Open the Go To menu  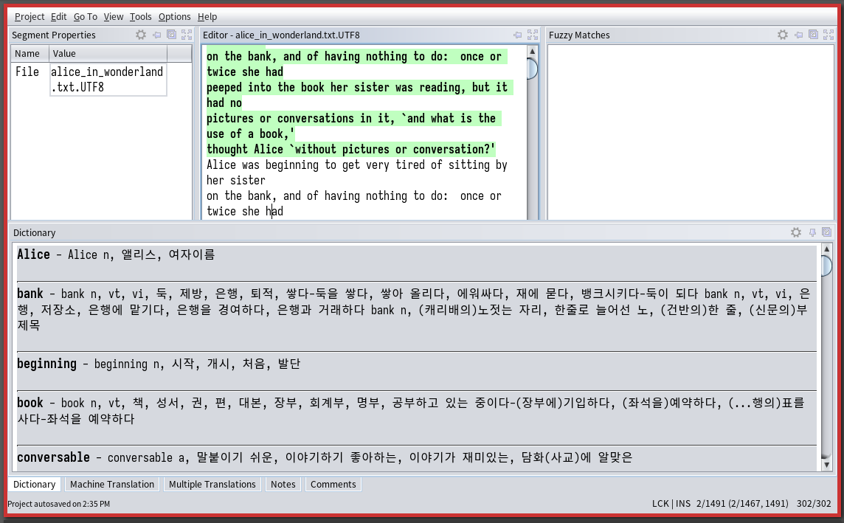85,16
